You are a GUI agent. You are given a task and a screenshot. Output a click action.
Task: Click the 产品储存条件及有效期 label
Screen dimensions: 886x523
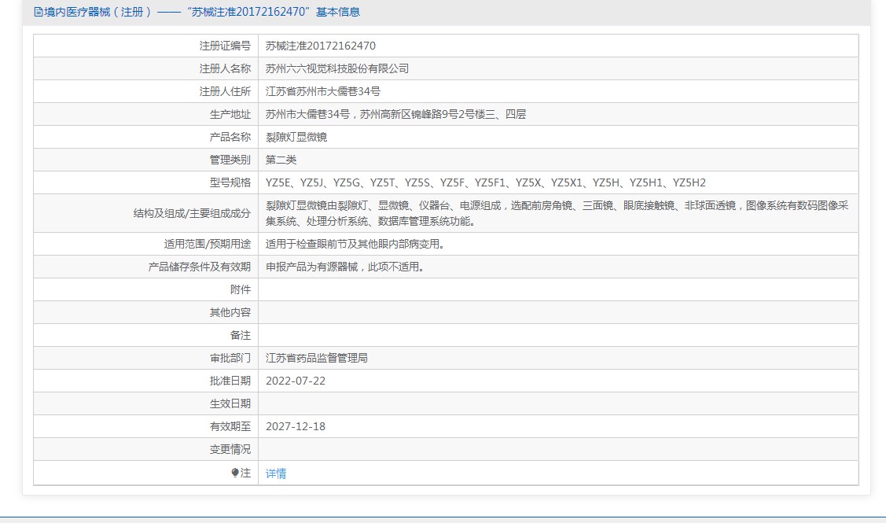pyautogui.click(x=200, y=267)
